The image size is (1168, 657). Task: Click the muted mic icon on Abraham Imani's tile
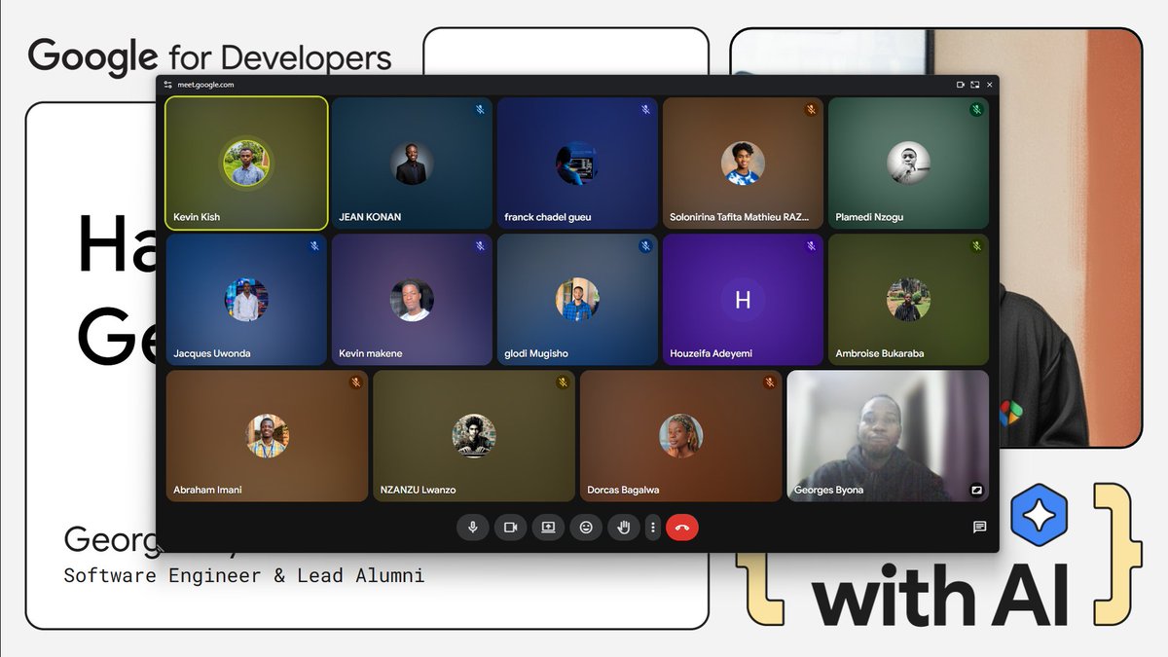point(355,383)
